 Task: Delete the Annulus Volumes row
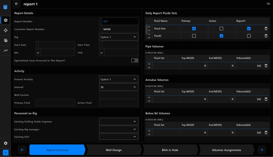click(x=266, y=99)
